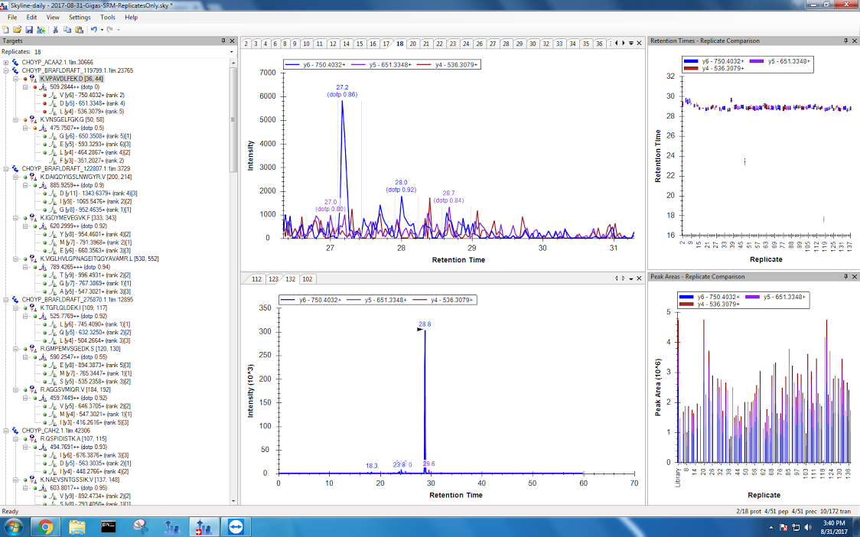Open the undo history dropdown arrow
Screen dimensions: 860x537
(101, 29)
